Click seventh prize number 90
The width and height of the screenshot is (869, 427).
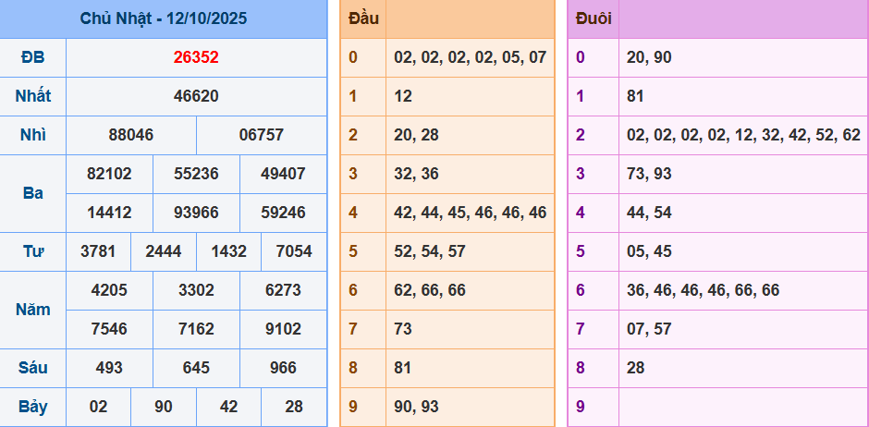point(164,407)
